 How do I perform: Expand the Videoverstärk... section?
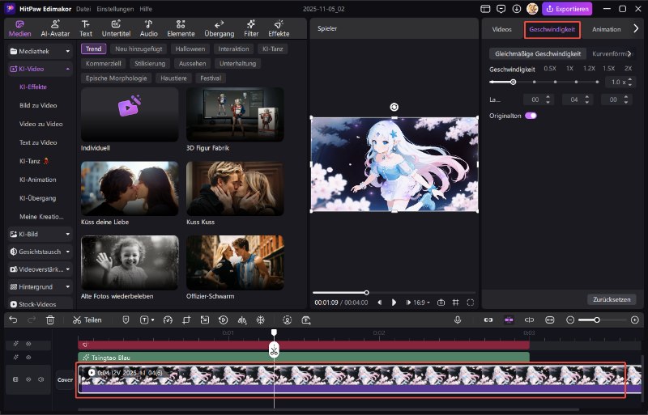coord(40,269)
